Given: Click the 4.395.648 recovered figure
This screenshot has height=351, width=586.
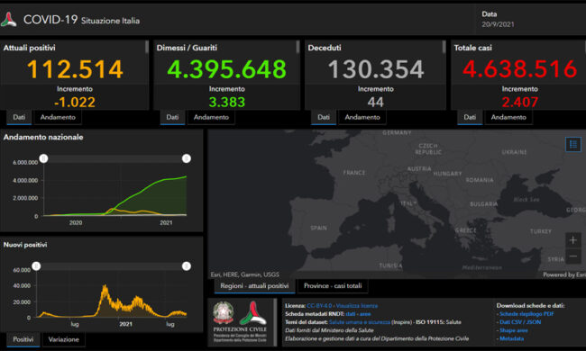Looking at the screenshot, I should pyautogui.click(x=227, y=69).
